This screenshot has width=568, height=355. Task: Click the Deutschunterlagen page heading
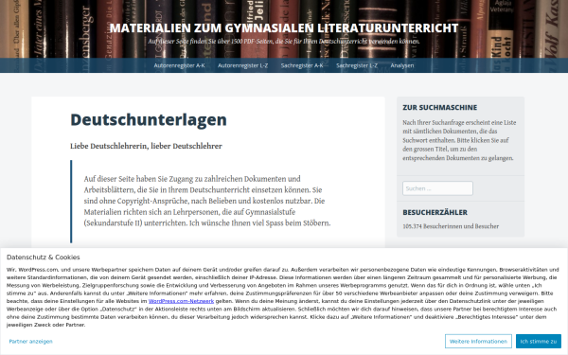pos(149,119)
